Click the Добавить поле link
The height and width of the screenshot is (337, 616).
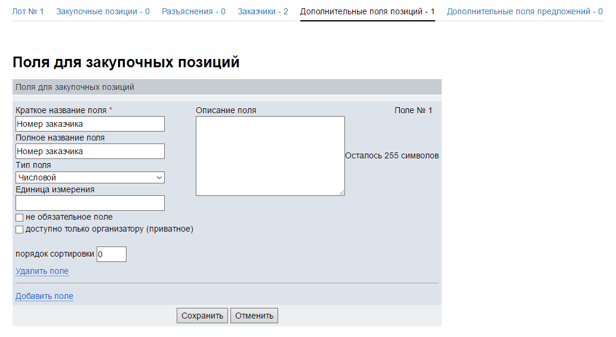(x=44, y=297)
